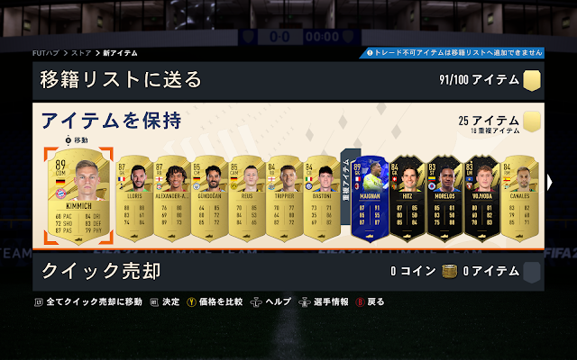Choose the Morelos black in-form card

pos(444,198)
